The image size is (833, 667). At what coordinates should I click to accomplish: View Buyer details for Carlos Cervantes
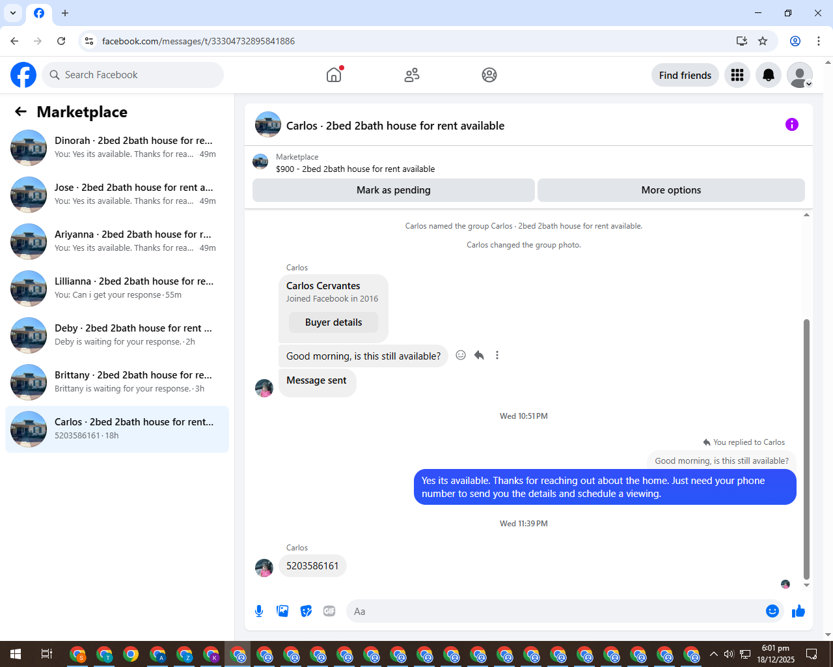pos(333,322)
